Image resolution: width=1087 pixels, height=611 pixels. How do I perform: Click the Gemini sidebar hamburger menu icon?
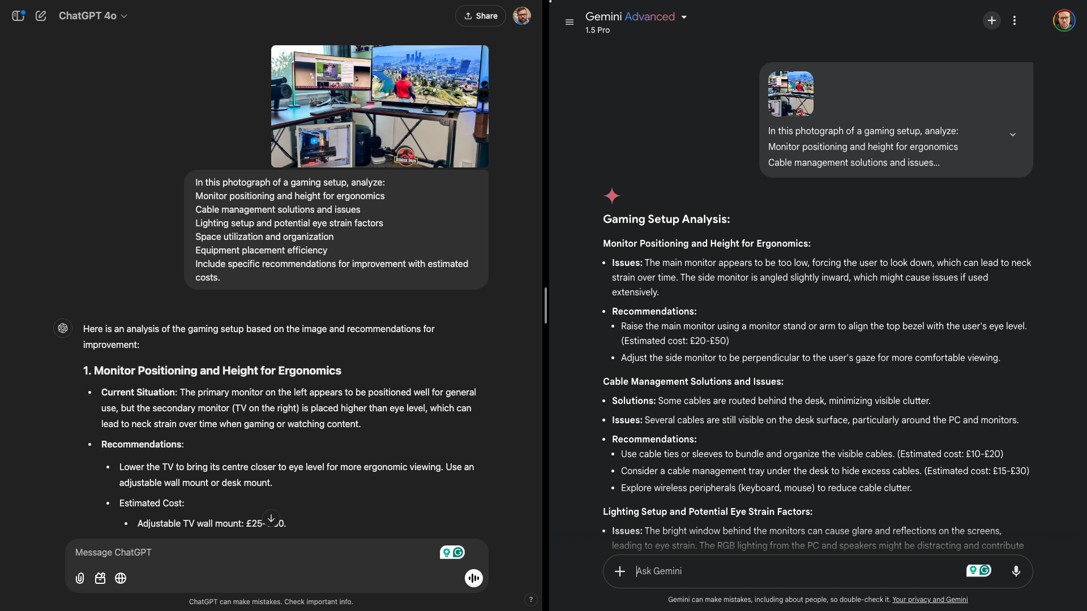click(x=568, y=21)
